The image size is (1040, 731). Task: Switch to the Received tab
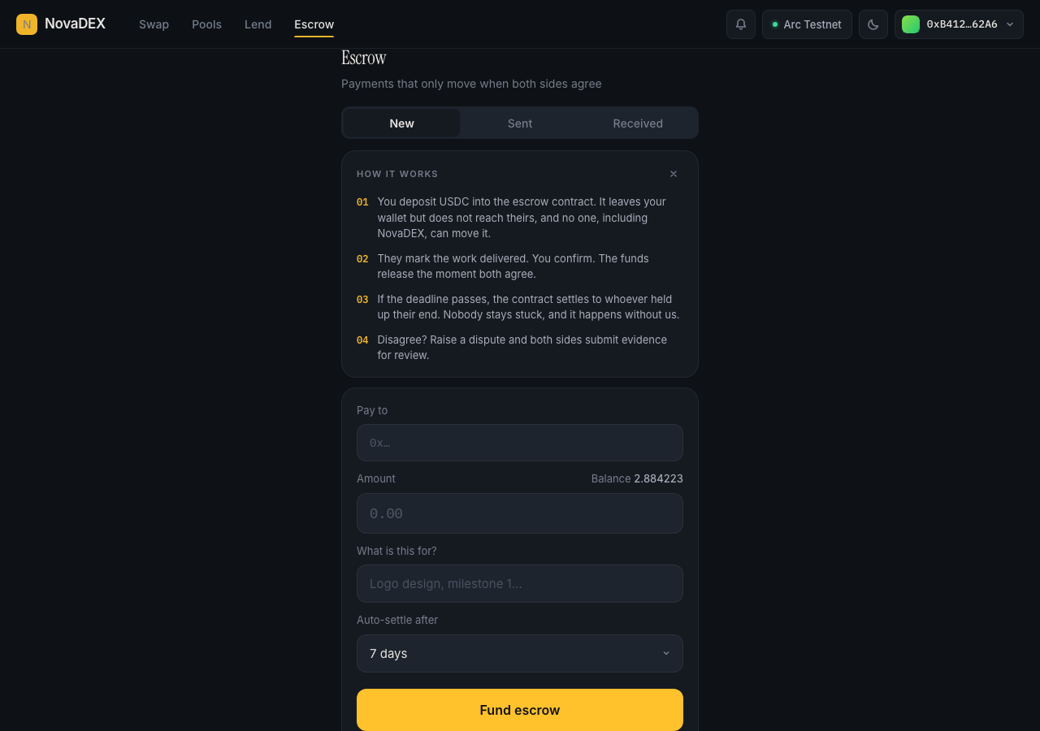pyautogui.click(x=638, y=123)
